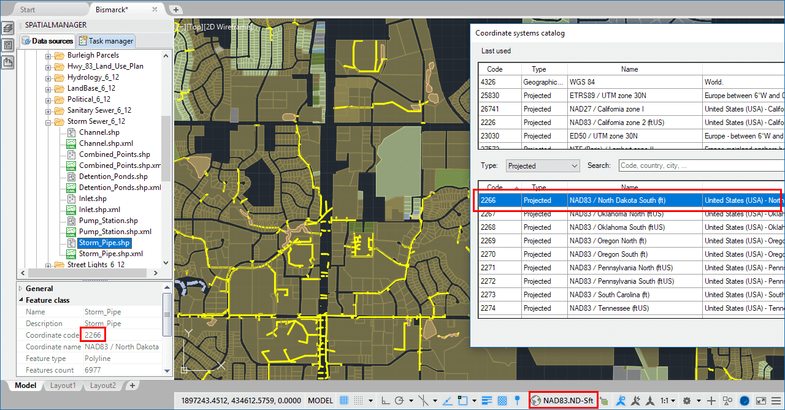The height and width of the screenshot is (410, 785).
Task: Click the Search field in coordinate systems catalog
Action: (x=701, y=166)
